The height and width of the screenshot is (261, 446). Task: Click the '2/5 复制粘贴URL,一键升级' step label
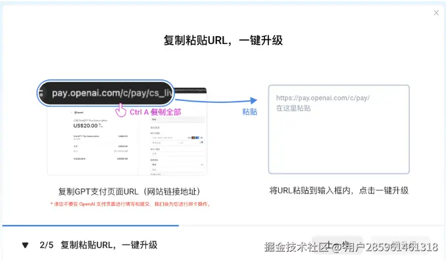99,245
